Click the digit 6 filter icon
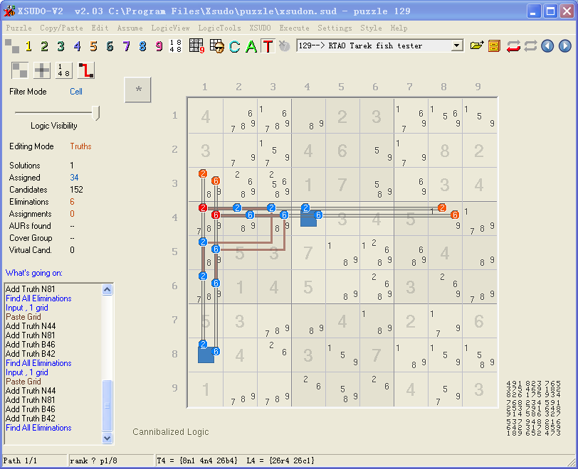 (110, 46)
